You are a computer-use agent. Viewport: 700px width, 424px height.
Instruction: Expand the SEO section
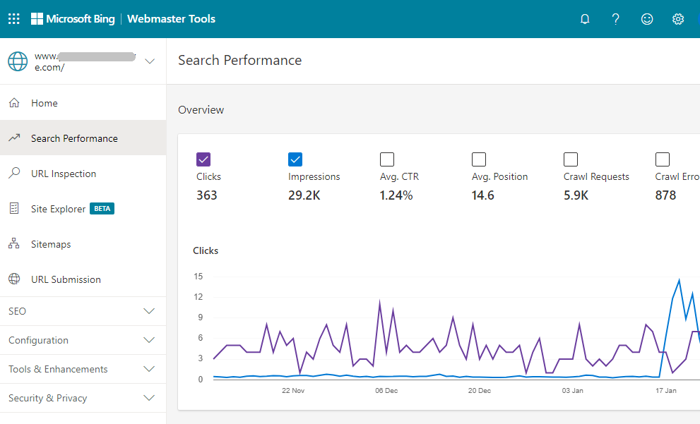click(x=83, y=311)
